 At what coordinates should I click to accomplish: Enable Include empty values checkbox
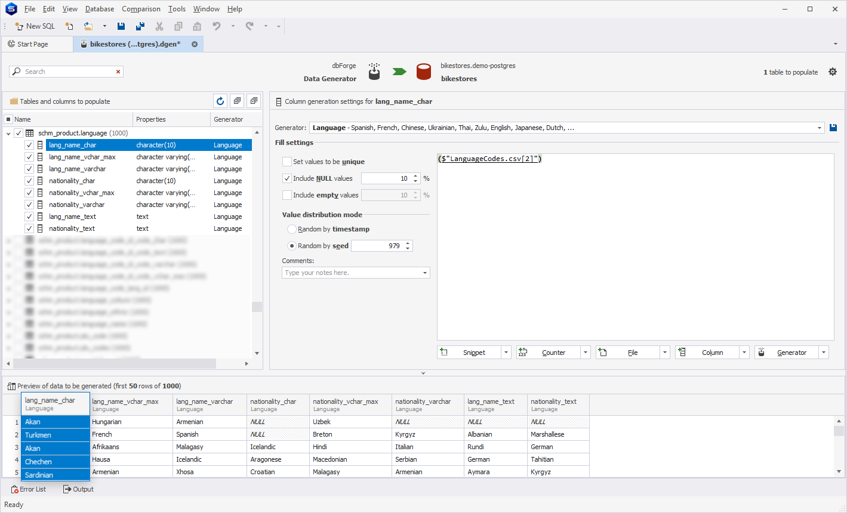(287, 195)
